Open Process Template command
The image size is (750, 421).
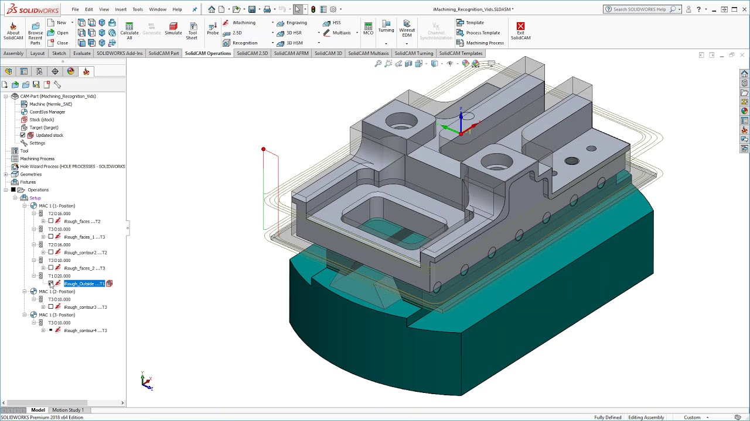tap(478, 33)
